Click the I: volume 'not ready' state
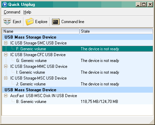155x125 pixels. [100, 72]
